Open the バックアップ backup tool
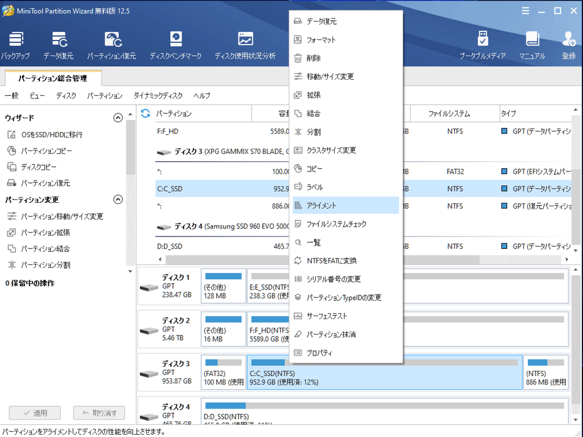This screenshot has height=437, width=583. tap(15, 46)
